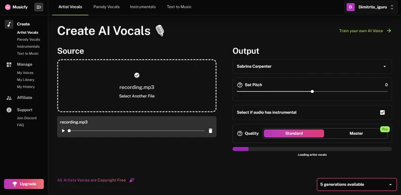Click All Artists Voices are Copyright Free
401x195 pixels.
point(92,180)
